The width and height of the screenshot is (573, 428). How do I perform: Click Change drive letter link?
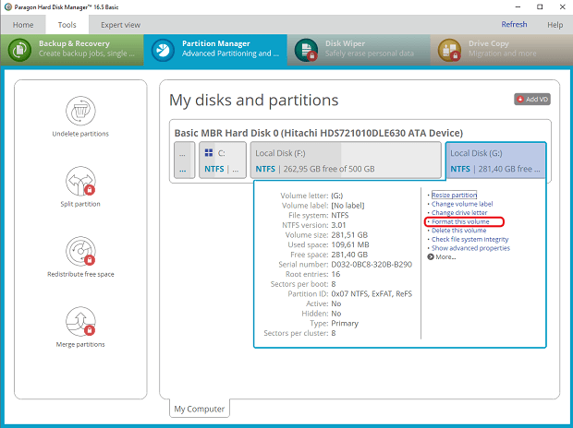(x=459, y=212)
